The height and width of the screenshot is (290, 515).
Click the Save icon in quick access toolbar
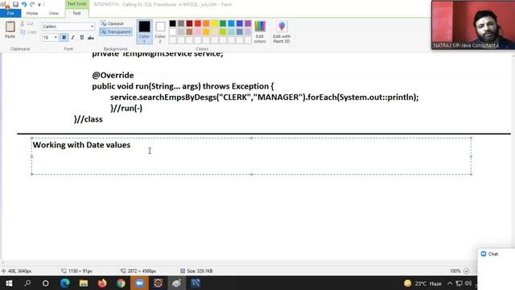[x=15, y=4]
